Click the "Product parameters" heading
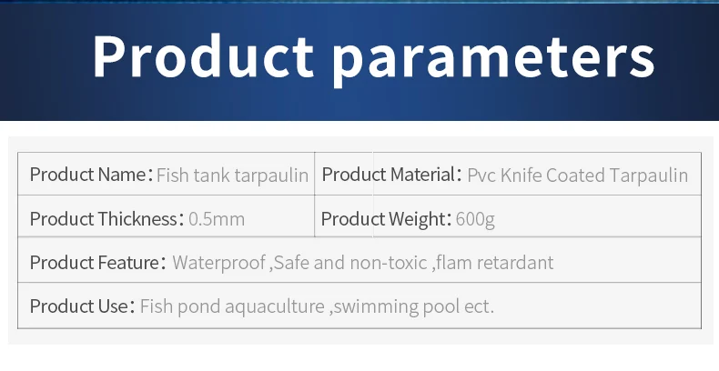 point(373,57)
